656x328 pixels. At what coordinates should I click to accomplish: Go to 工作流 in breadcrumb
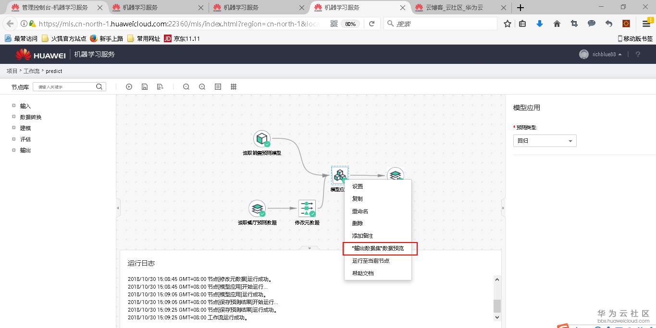32,71
